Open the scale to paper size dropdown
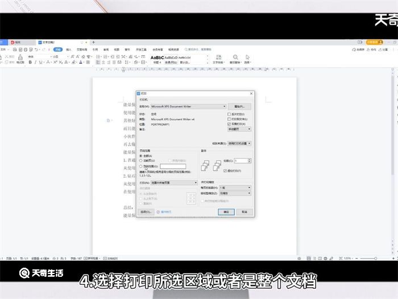 click(235, 193)
